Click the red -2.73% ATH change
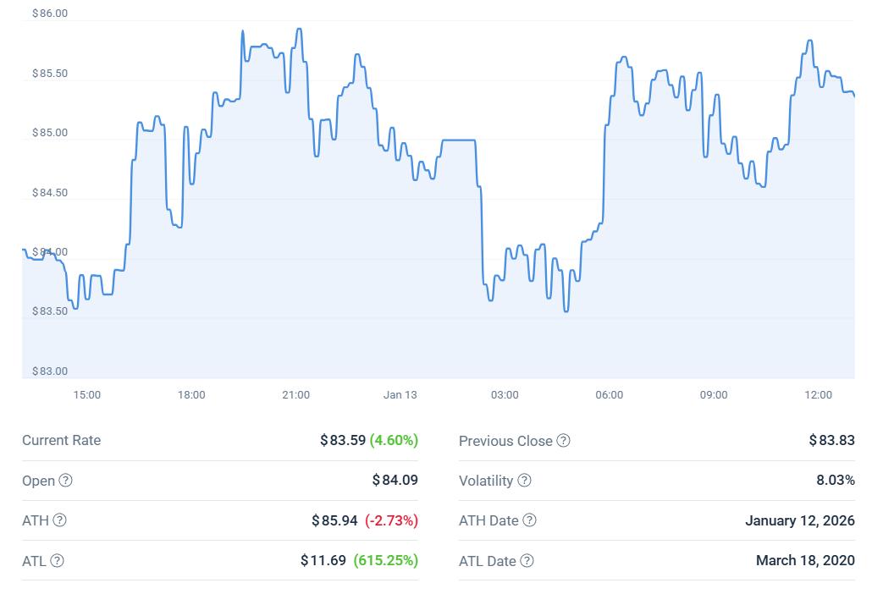The image size is (883, 594). pyautogui.click(x=391, y=520)
